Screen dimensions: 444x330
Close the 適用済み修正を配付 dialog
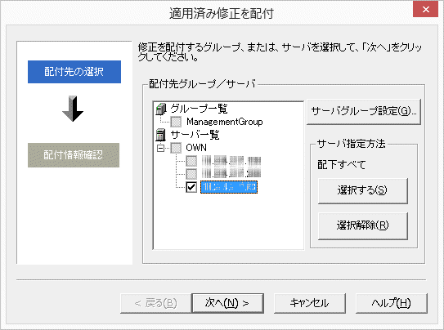click(425, 9)
